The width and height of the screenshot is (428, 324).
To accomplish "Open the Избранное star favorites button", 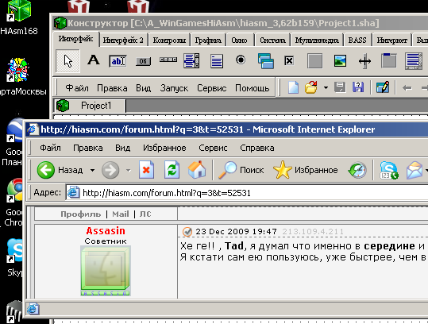I will pos(305,170).
